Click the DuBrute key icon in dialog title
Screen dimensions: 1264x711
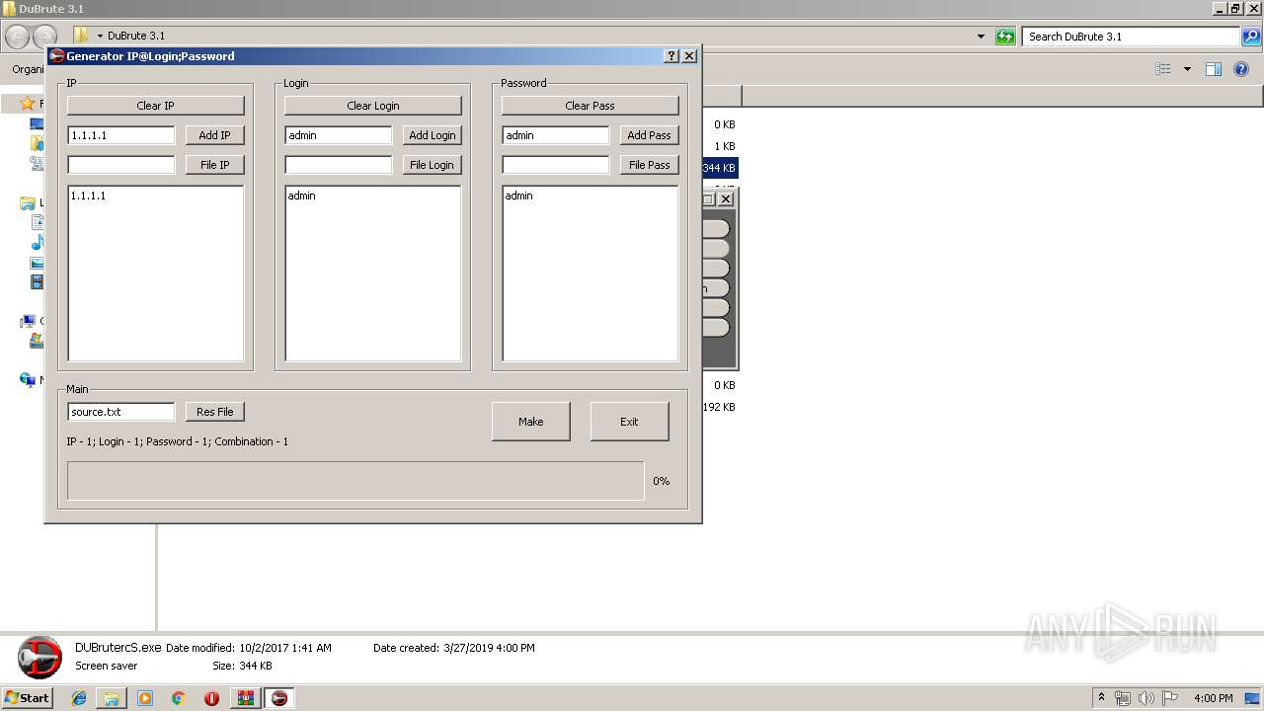click(x=57, y=56)
